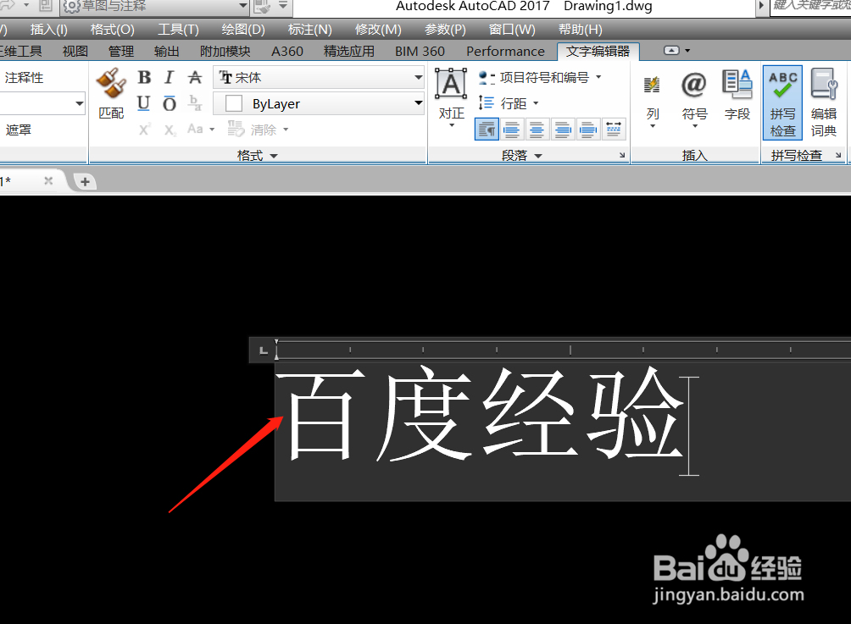Toggle Strikethrough formatting
Image resolution: width=851 pixels, height=624 pixels.
pos(195,78)
